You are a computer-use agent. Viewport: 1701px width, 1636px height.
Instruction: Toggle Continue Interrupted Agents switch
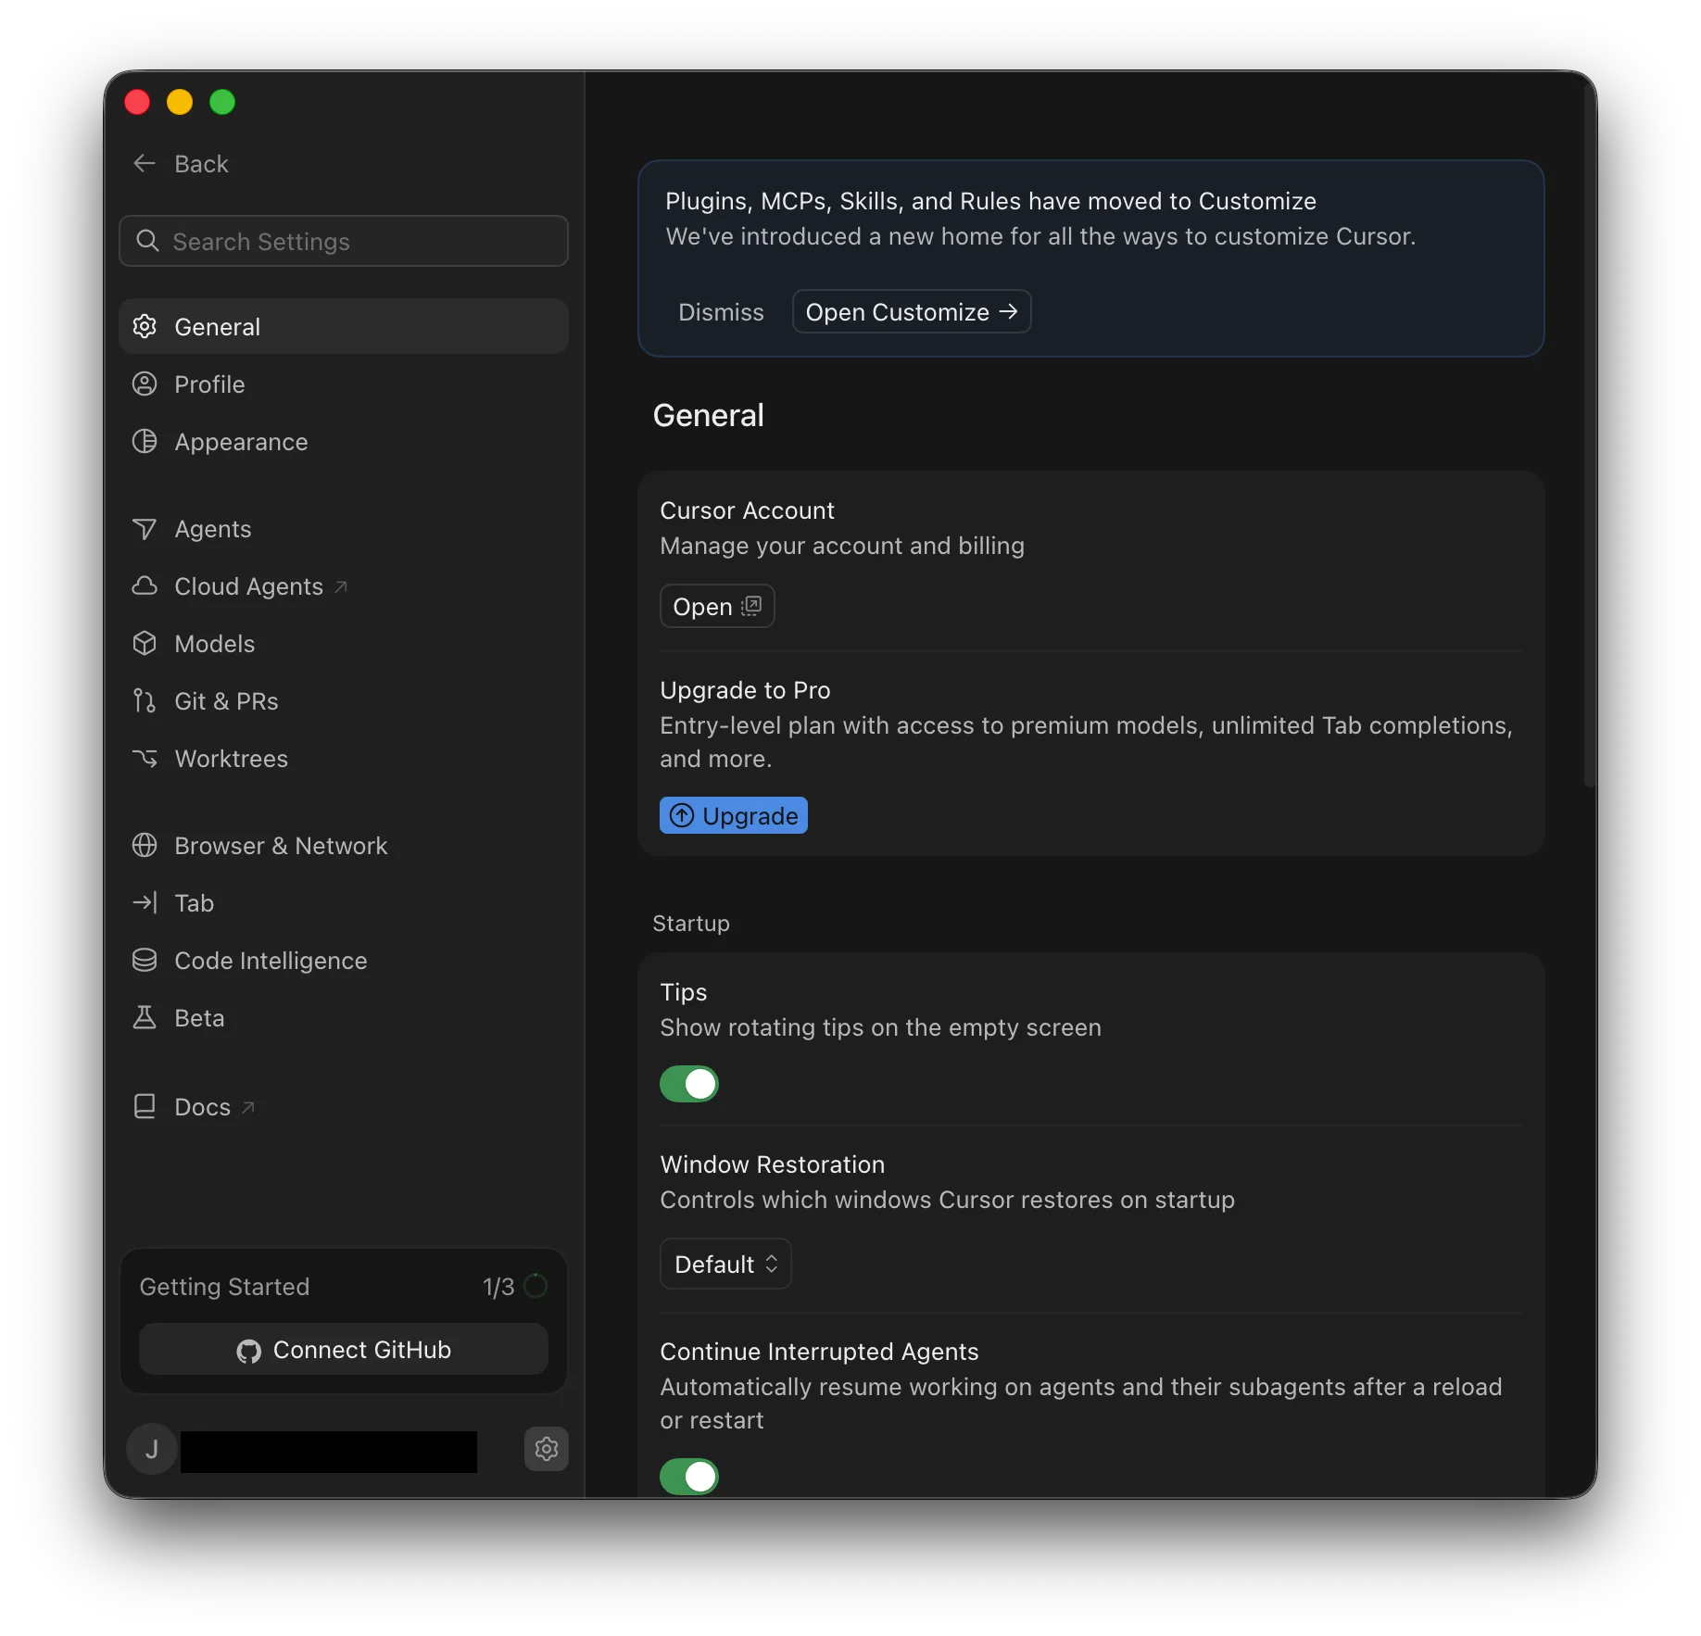tap(689, 1476)
